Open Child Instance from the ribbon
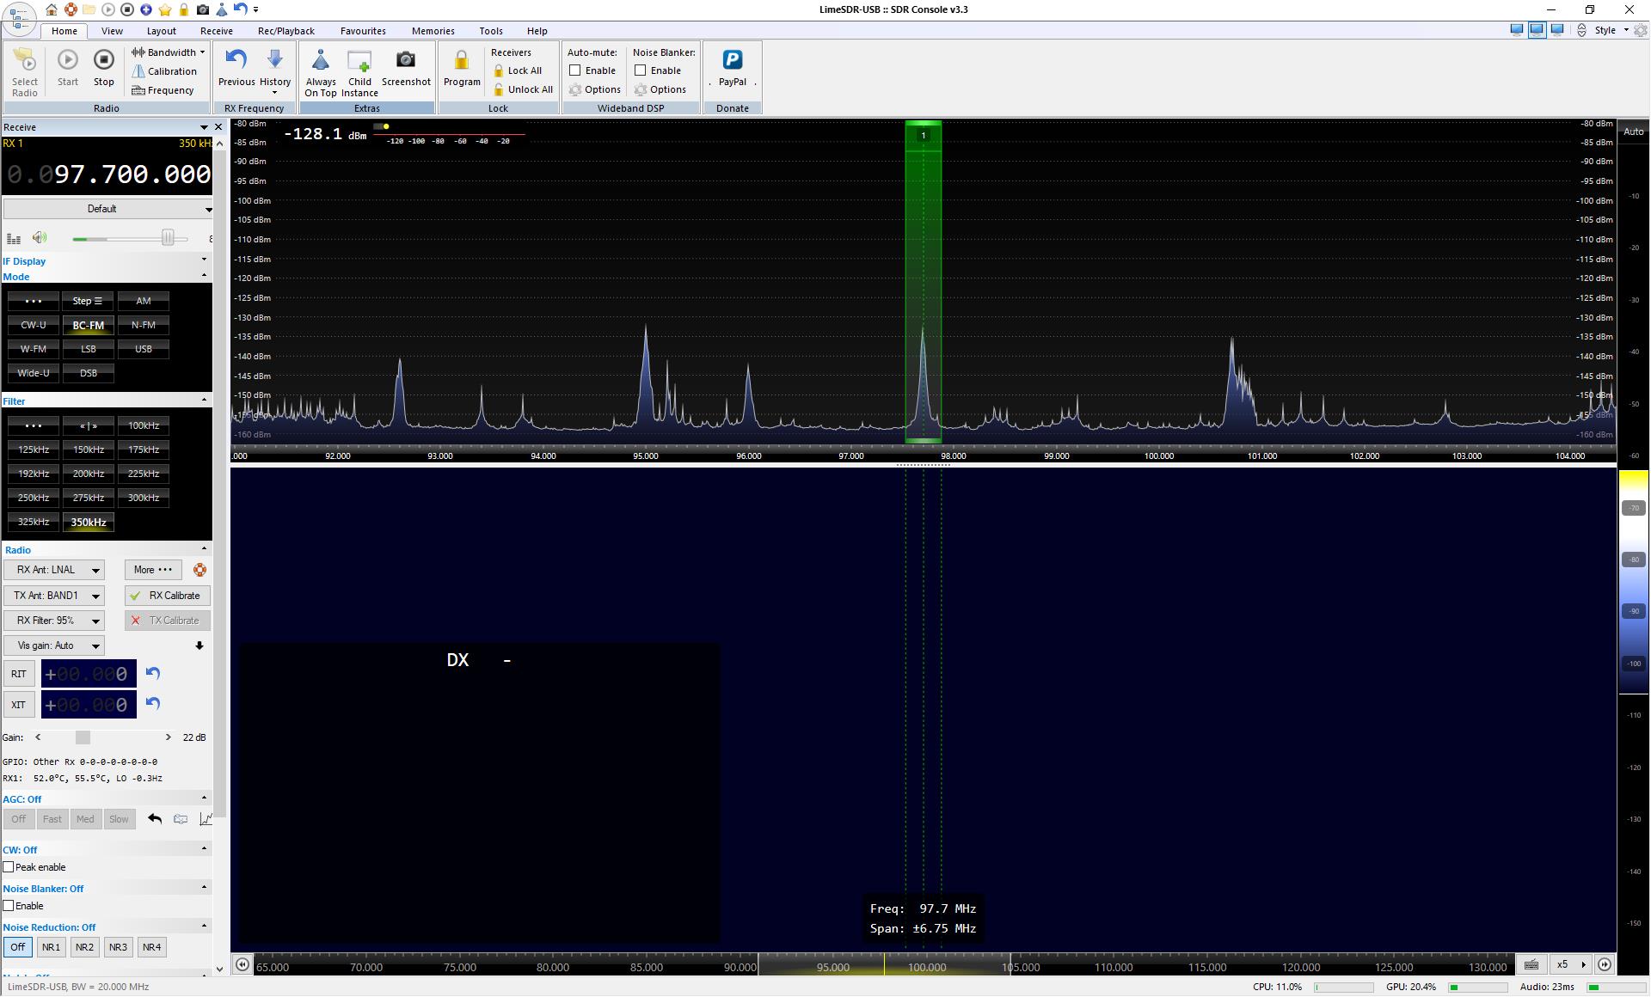 pyautogui.click(x=359, y=60)
